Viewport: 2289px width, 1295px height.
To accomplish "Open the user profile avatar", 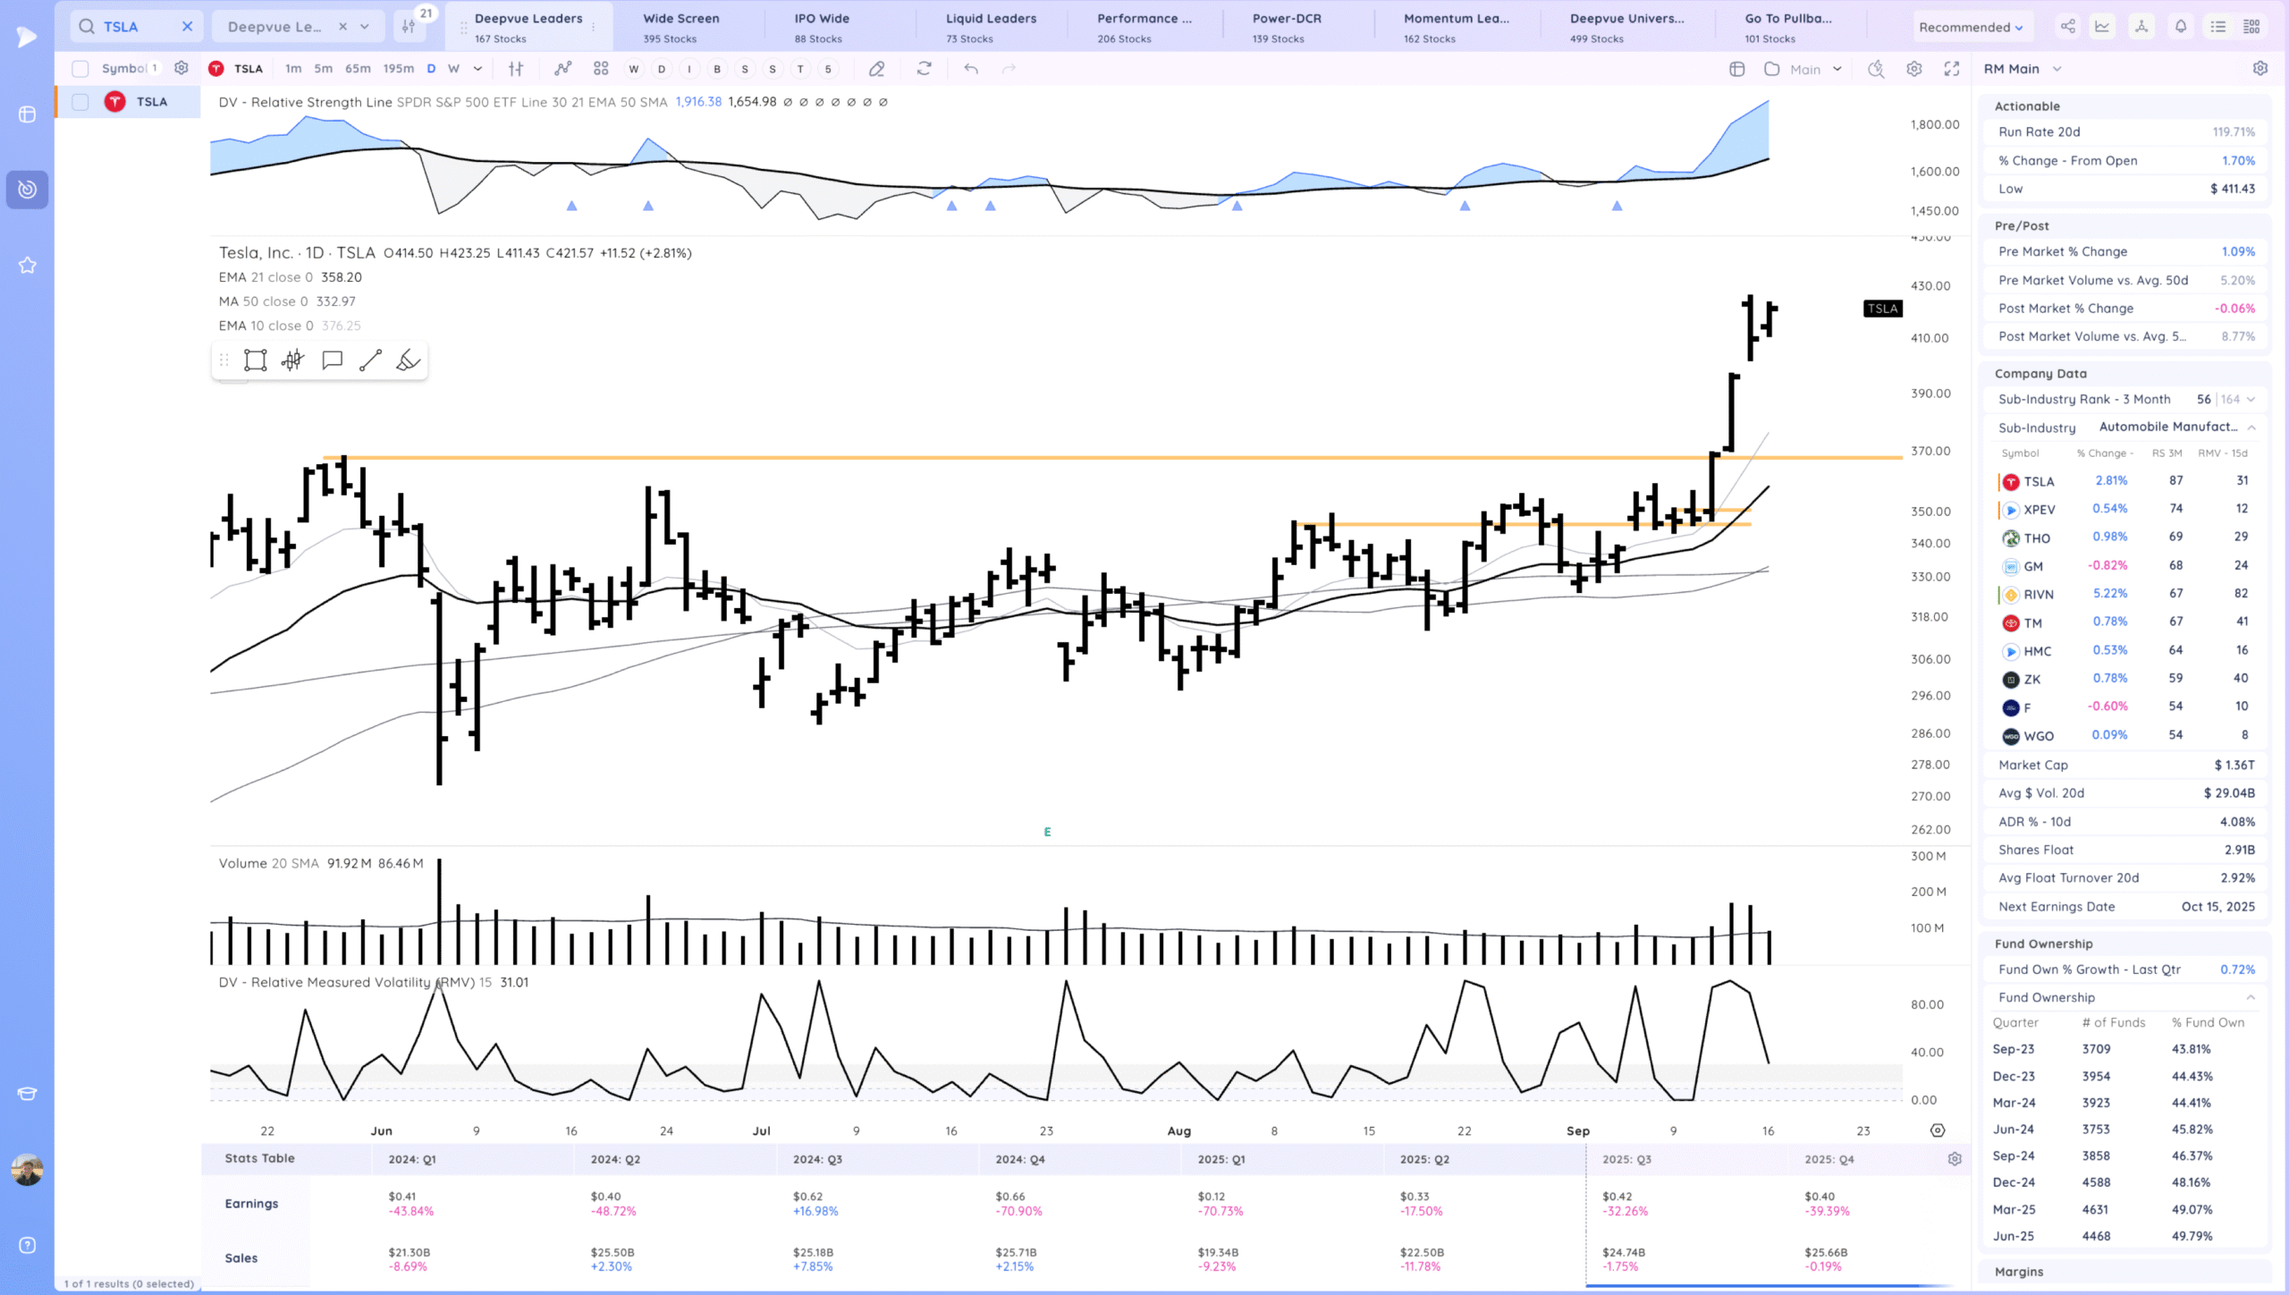I will click(x=28, y=1170).
